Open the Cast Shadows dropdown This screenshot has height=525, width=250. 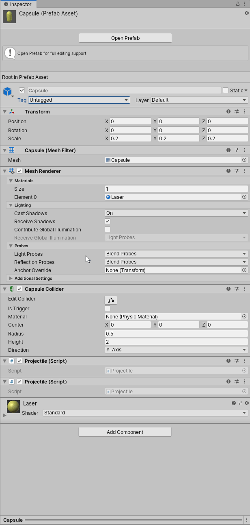(176, 213)
